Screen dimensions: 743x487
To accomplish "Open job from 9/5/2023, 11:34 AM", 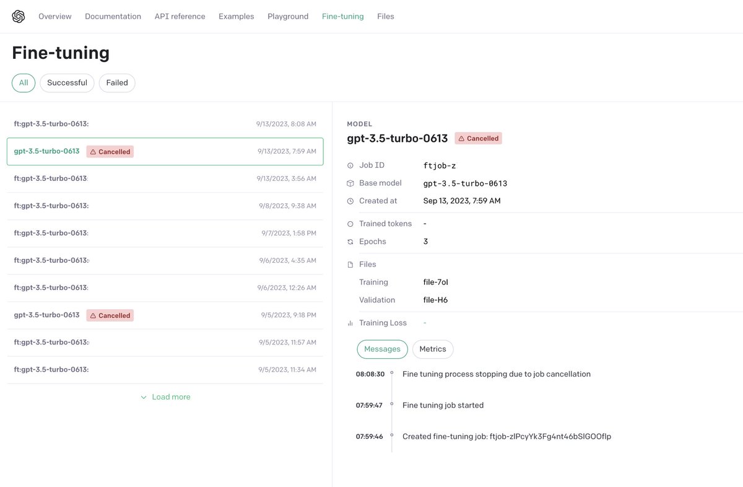I will [165, 369].
